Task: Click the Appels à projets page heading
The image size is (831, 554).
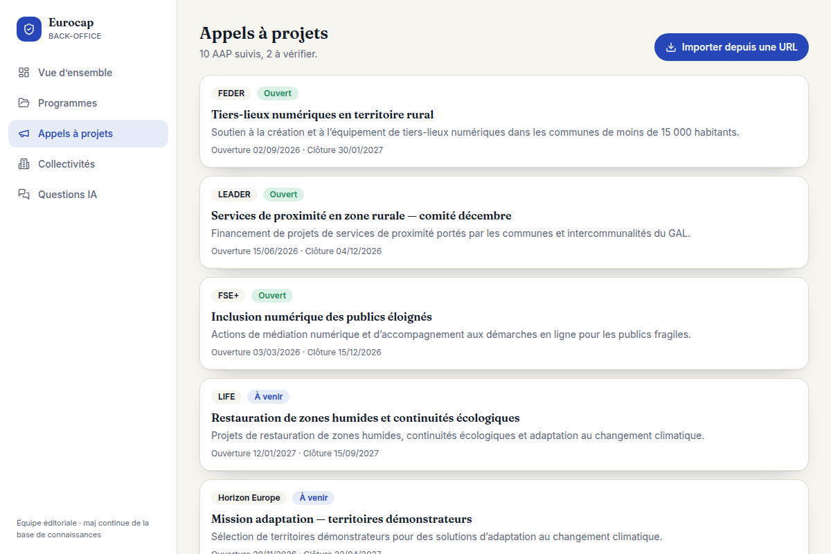Action: (x=264, y=33)
